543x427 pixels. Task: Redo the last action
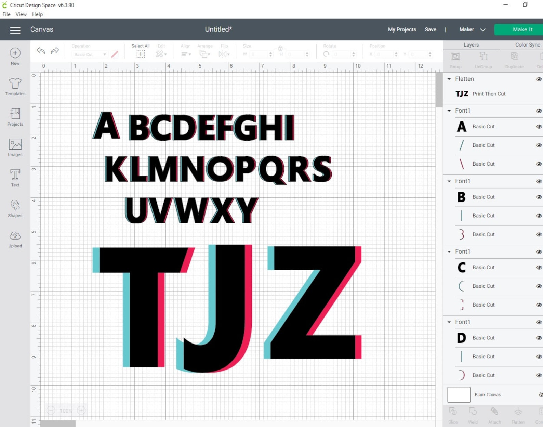[x=55, y=51]
